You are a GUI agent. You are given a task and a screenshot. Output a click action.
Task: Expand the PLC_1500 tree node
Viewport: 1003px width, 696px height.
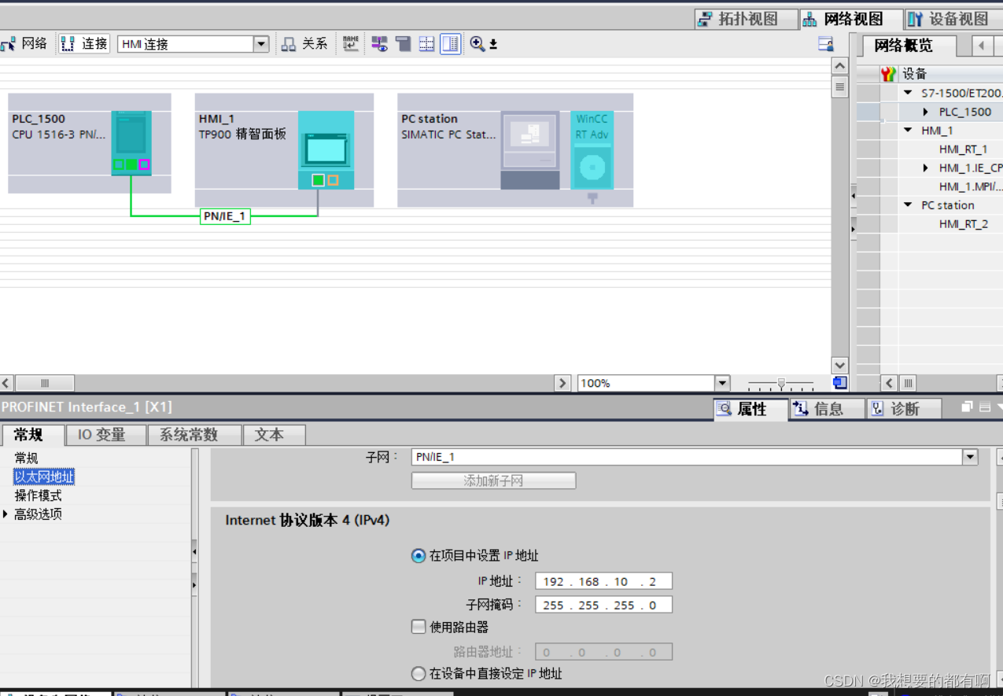tap(926, 112)
